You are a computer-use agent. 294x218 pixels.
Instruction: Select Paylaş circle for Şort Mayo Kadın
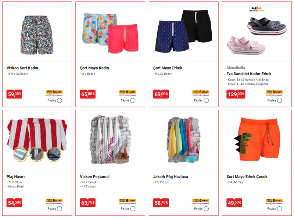point(133,100)
